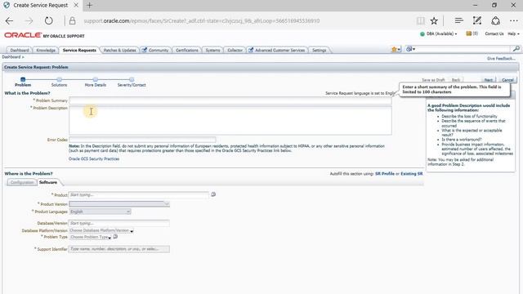523x294 pixels.
Task: Click the Dashboard breadcrumb link
Action: point(11,57)
